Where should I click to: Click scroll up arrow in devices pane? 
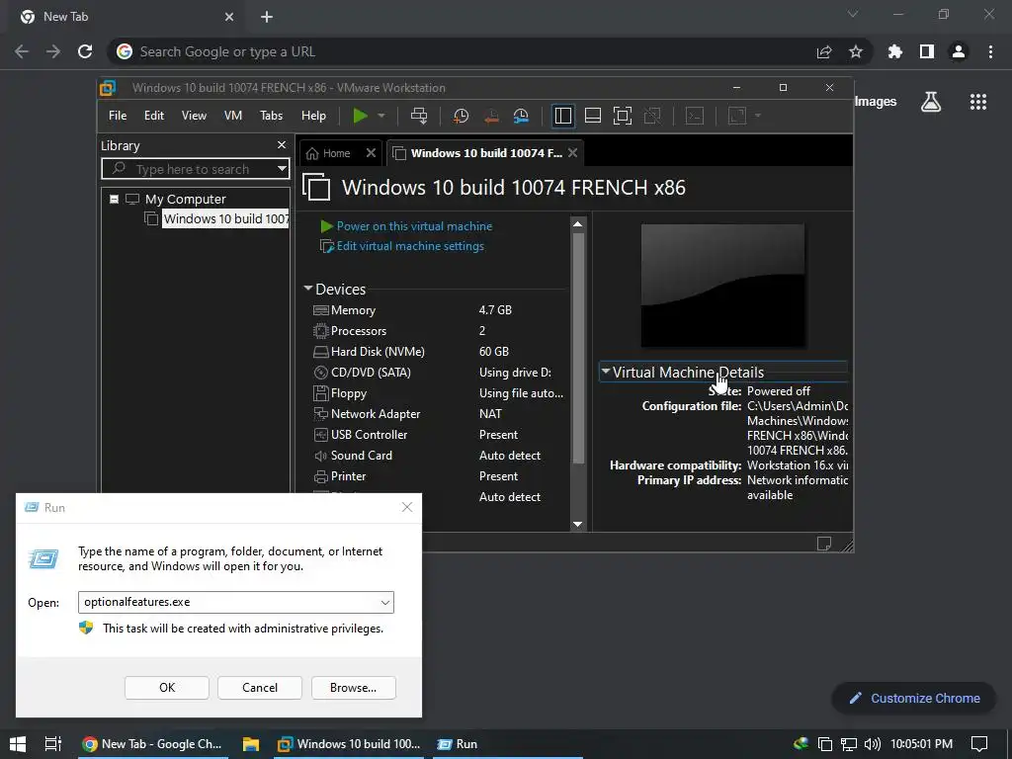(x=577, y=224)
